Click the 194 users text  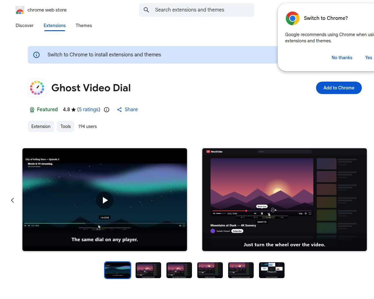[x=88, y=126]
